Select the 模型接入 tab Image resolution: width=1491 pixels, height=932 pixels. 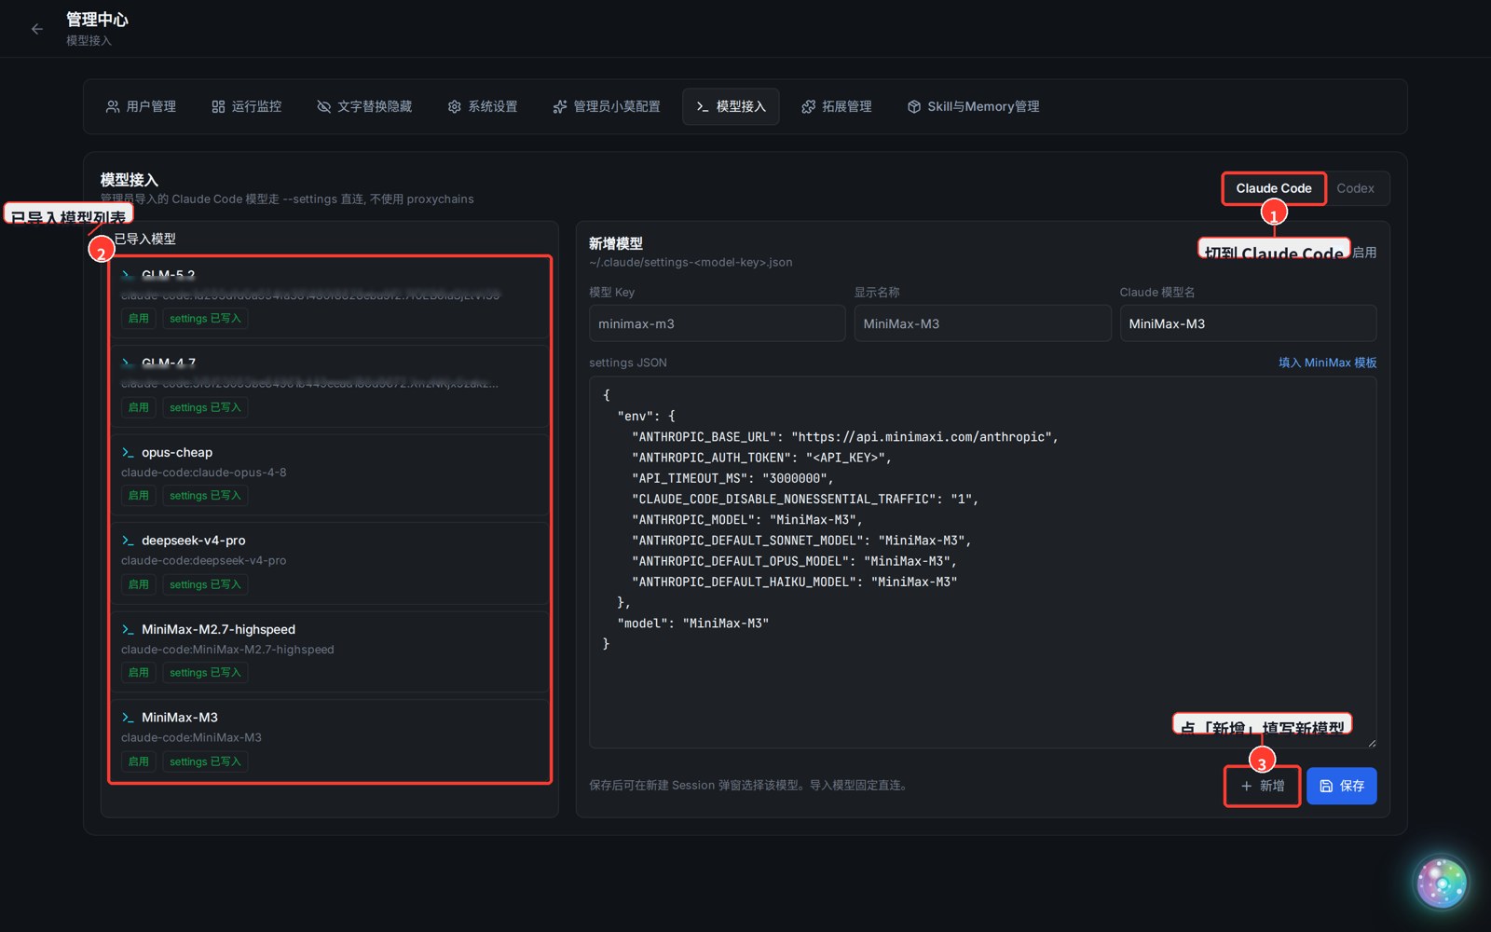pyautogui.click(x=731, y=106)
